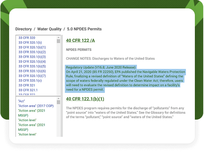Open 40 CFR 122 /A heading link
This screenshot has height=154, width=204.
(x=80, y=41)
